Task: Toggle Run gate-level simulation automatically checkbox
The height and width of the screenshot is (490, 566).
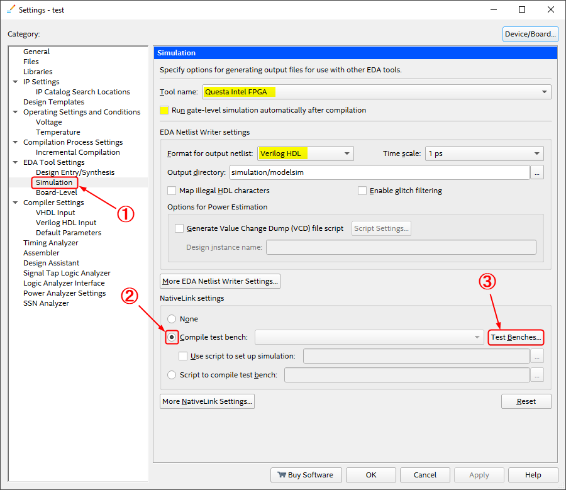Action: [164, 110]
